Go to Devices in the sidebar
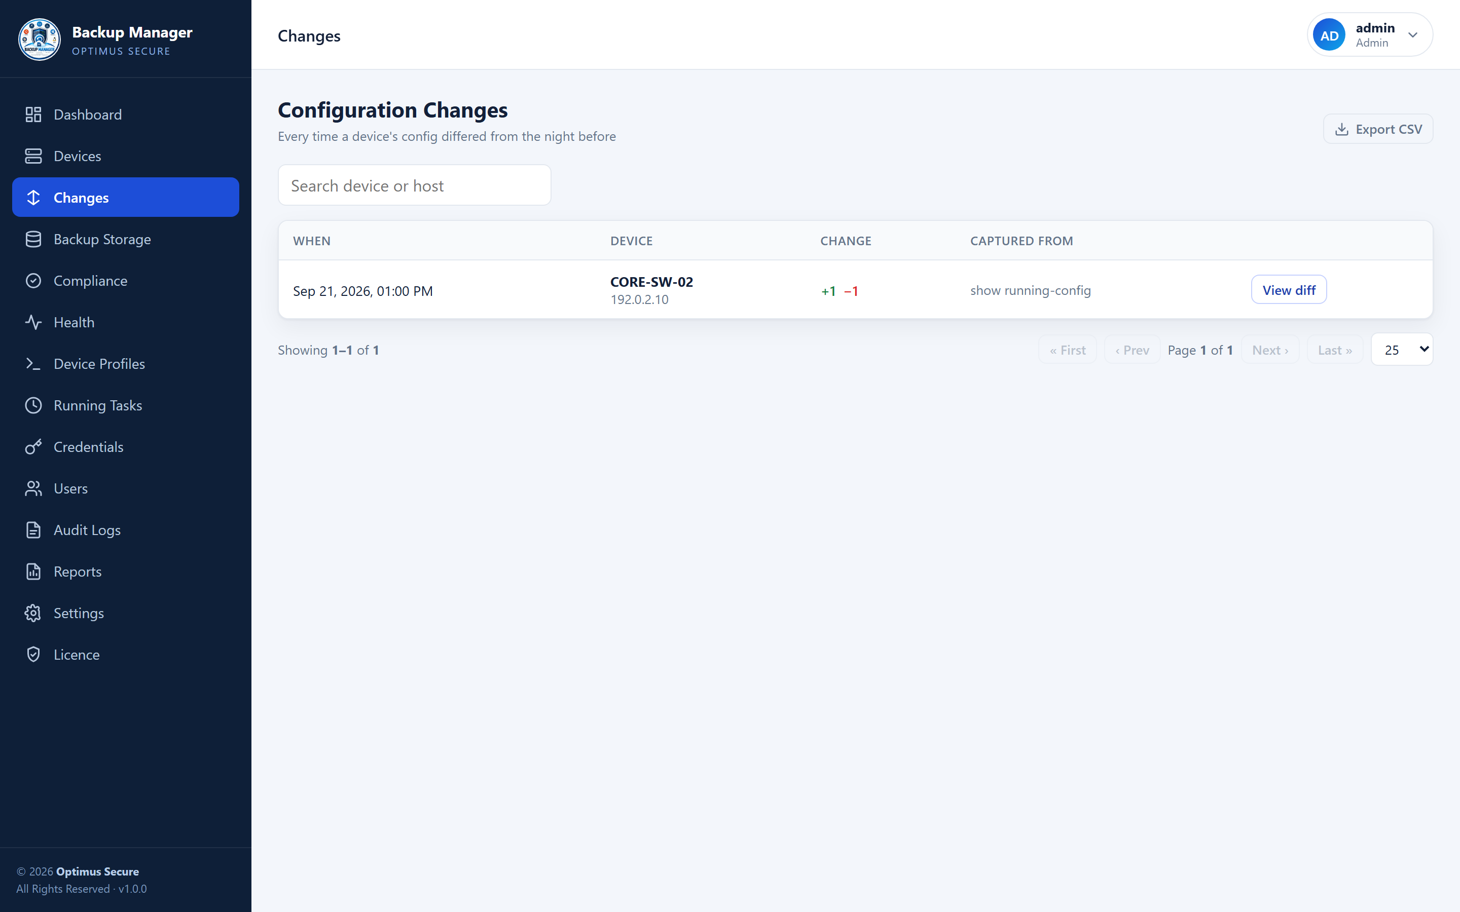 126,156
